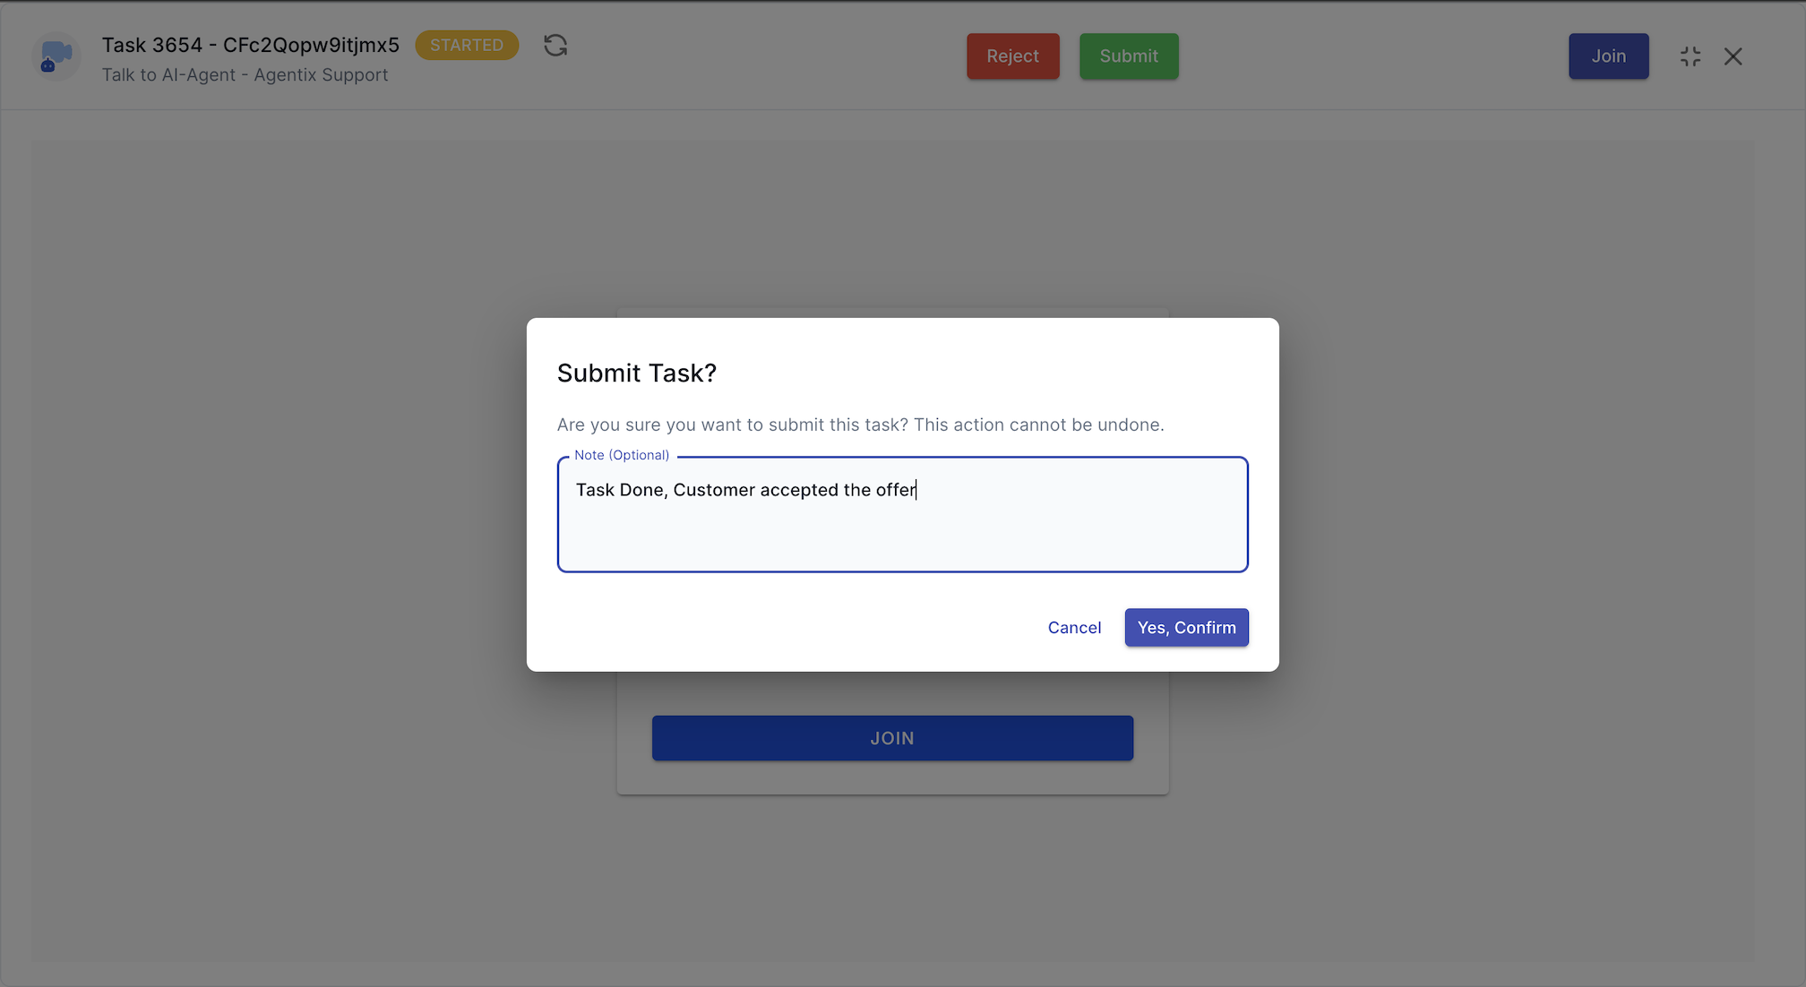
Task: Click the X icon in the header
Action: [1733, 56]
